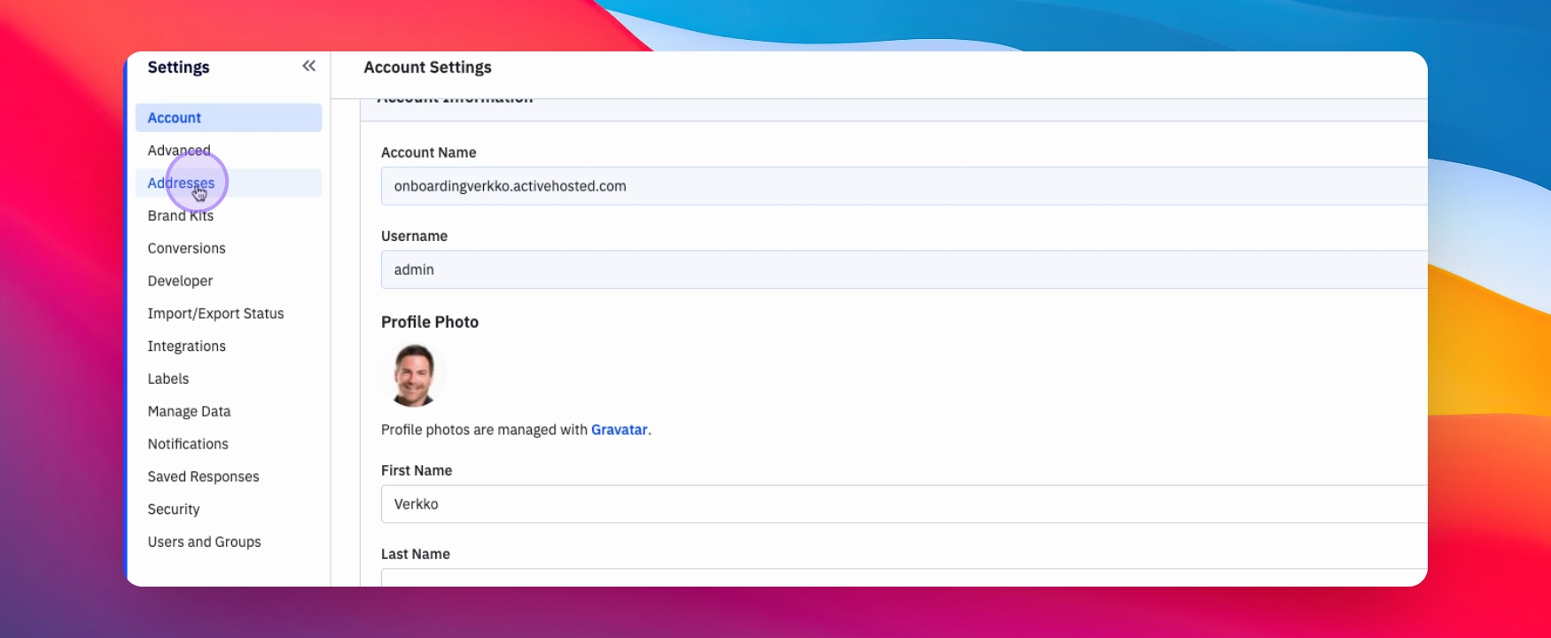1551x638 pixels.
Task: Open the Gravatar link
Action: [620, 430]
